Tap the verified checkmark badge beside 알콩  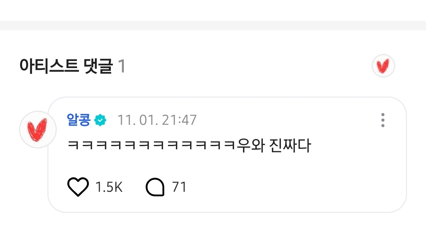(100, 120)
